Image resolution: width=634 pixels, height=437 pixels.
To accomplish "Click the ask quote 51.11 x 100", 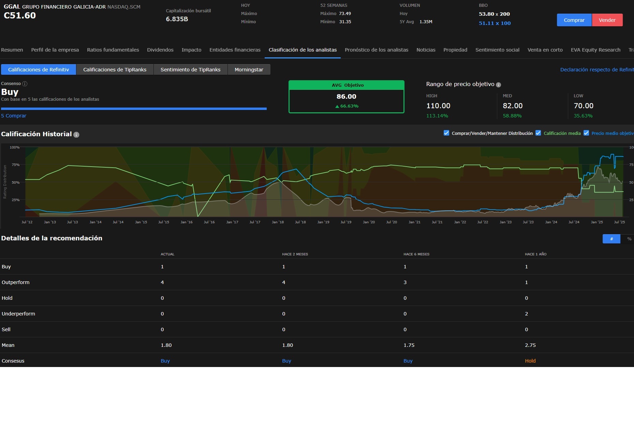I will pyautogui.click(x=495, y=23).
